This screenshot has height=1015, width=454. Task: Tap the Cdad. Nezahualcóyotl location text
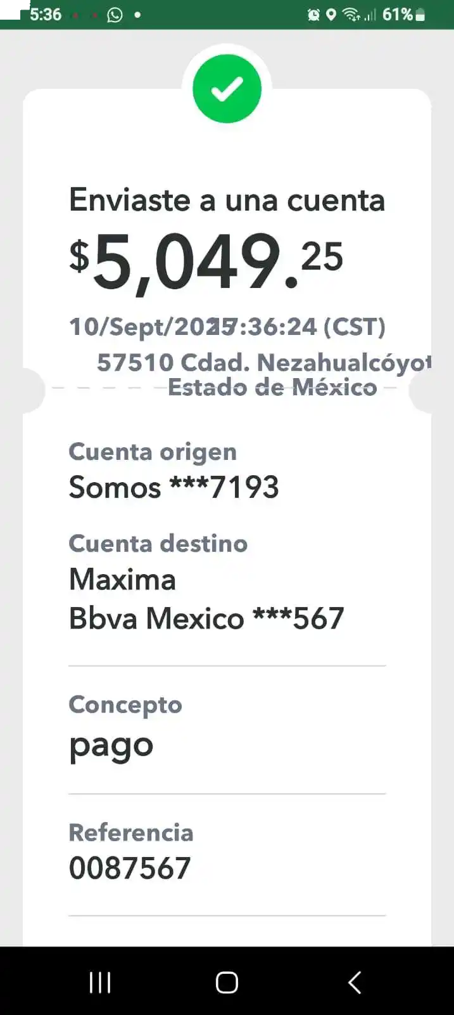(x=263, y=363)
